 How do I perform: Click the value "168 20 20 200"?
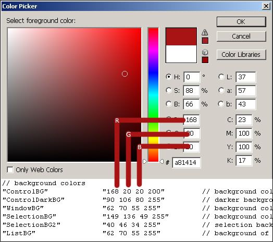(133, 191)
